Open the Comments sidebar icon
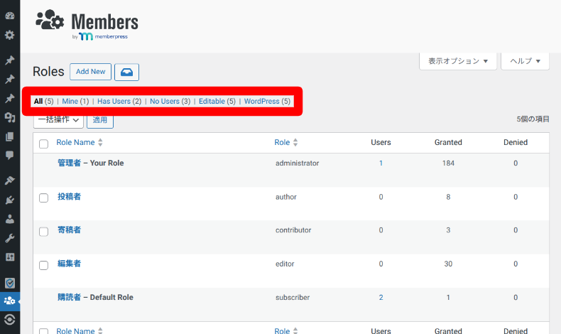 point(10,154)
